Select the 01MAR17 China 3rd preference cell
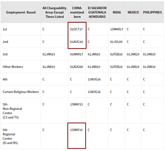This screenshot has height=151, width=165. (77, 54)
